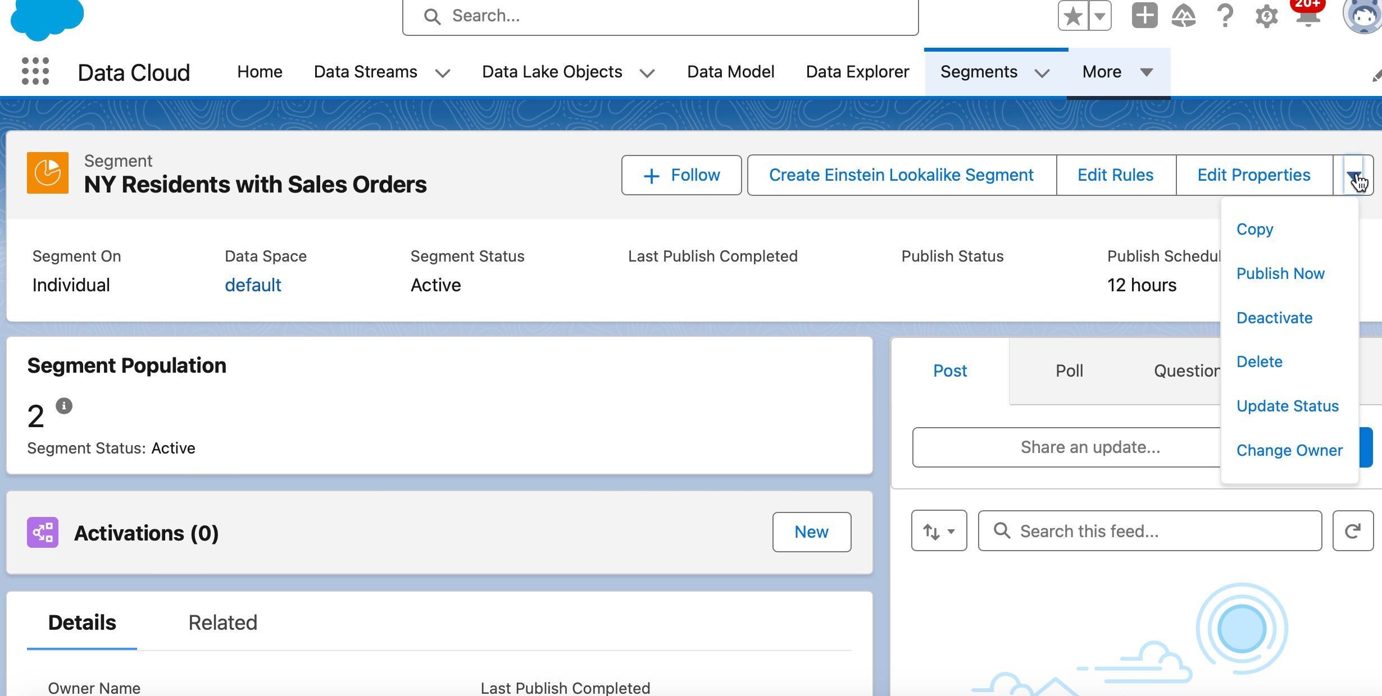Viewport: 1382px width, 696px height.
Task: Open the user profile avatar
Action: point(1363,16)
